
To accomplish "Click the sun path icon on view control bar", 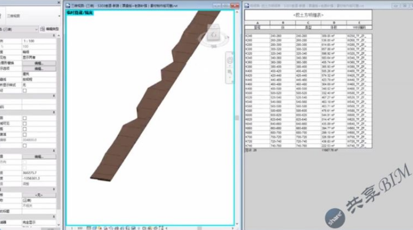I will (100, 228).
